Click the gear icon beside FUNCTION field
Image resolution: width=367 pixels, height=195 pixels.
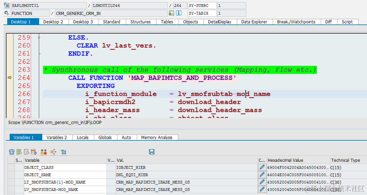[x=6, y=13]
